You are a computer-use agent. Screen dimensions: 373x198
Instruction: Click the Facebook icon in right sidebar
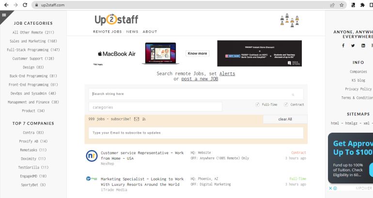point(343,46)
